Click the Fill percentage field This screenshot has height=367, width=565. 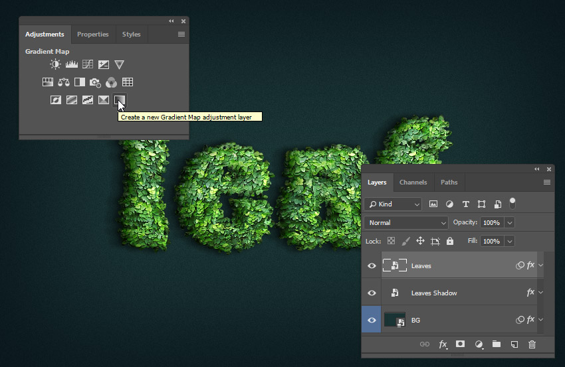pyautogui.click(x=492, y=241)
